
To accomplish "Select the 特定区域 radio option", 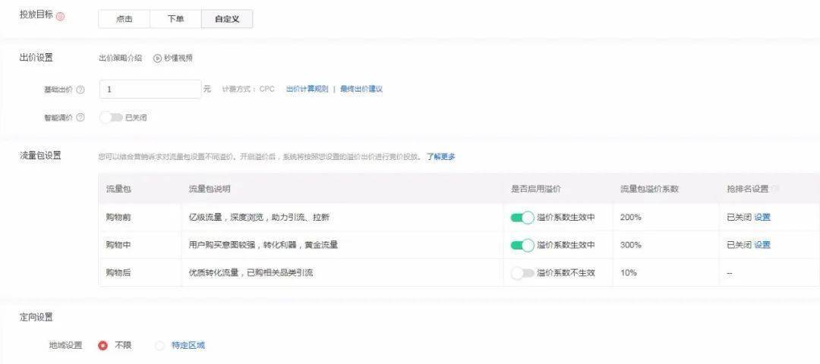I will pyautogui.click(x=159, y=346).
